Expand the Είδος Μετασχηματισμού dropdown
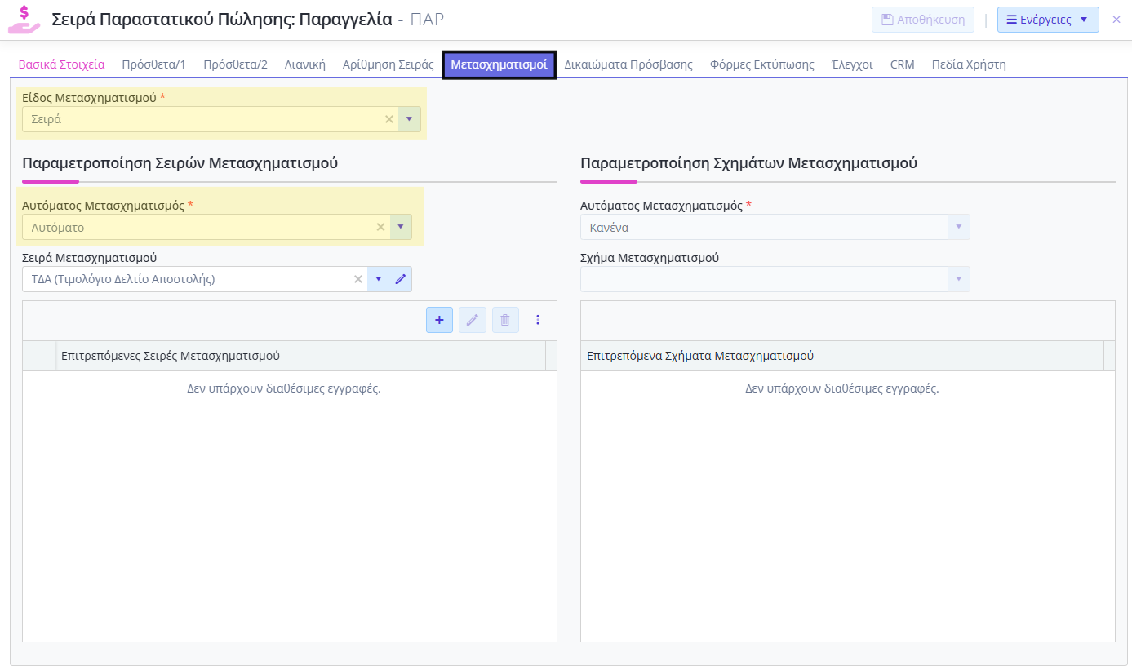 point(409,119)
